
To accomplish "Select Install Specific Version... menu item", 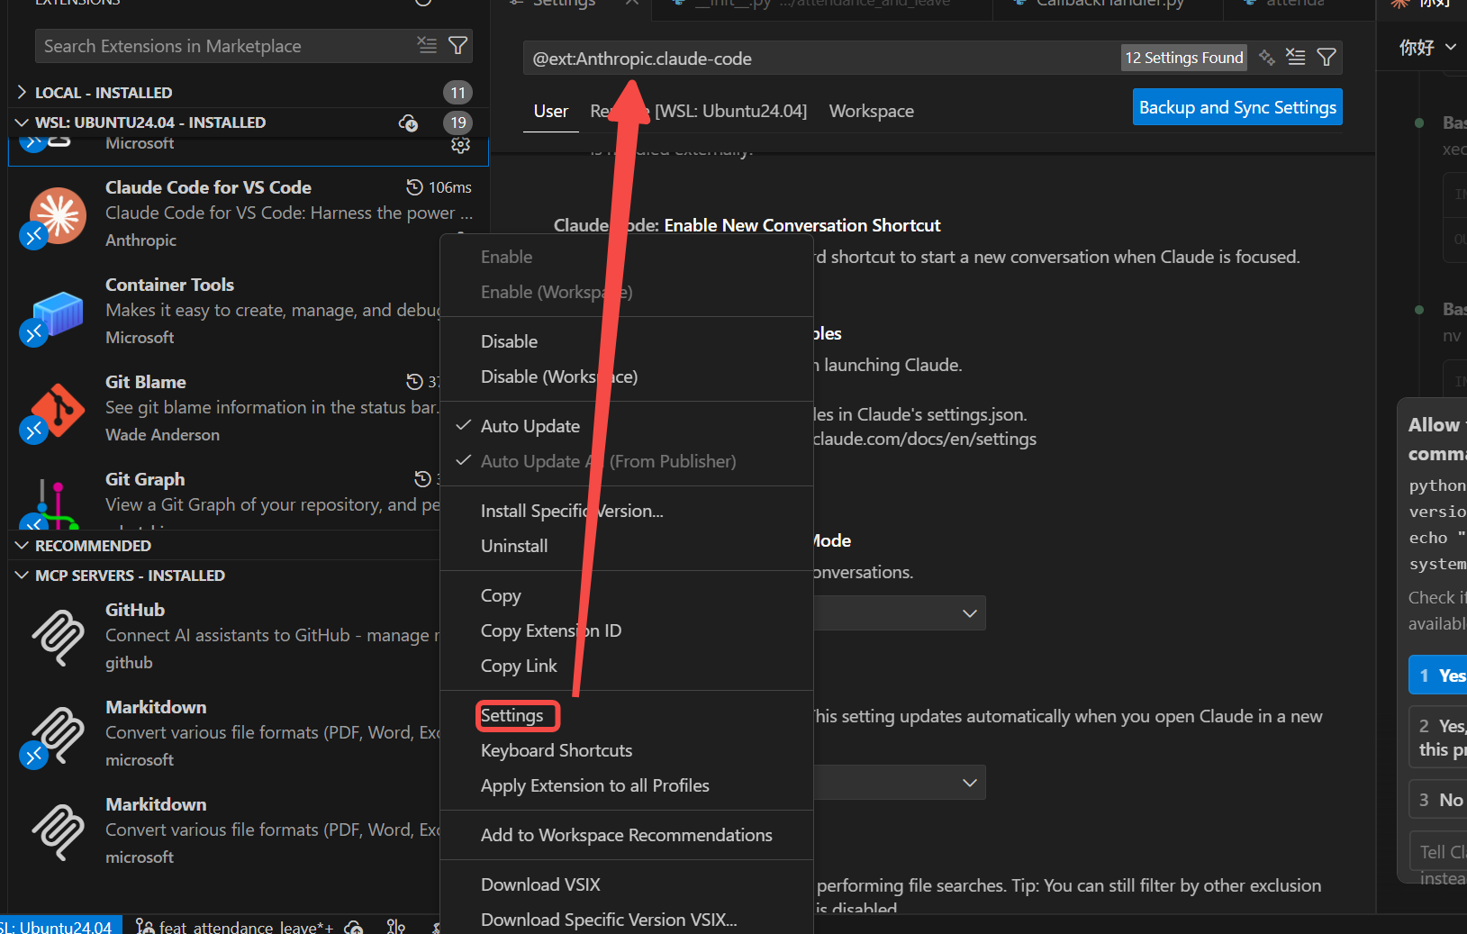I will (x=572, y=511).
